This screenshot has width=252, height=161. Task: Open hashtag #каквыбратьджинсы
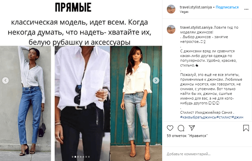tap(198, 117)
